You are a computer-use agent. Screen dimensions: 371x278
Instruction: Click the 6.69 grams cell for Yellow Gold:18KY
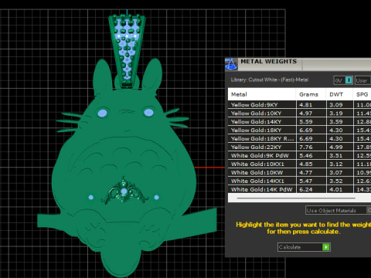click(311, 131)
